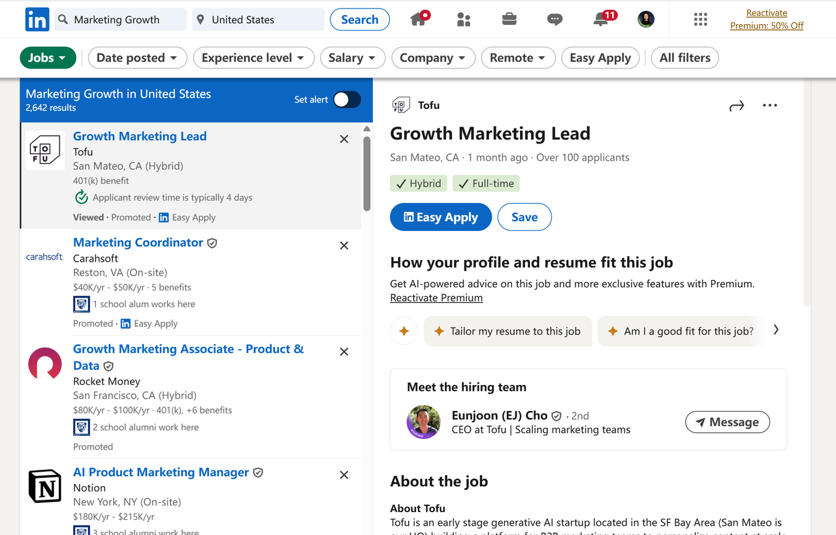Open the My Network people icon

click(464, 20)
